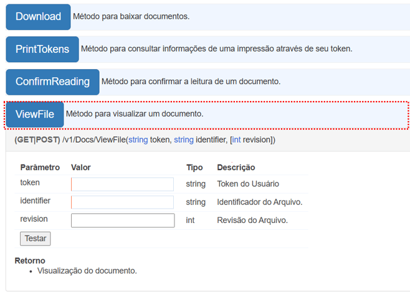Screen dimensions: 410x304
Task: Click the PrintTokens method description
Action: point(216,49)
